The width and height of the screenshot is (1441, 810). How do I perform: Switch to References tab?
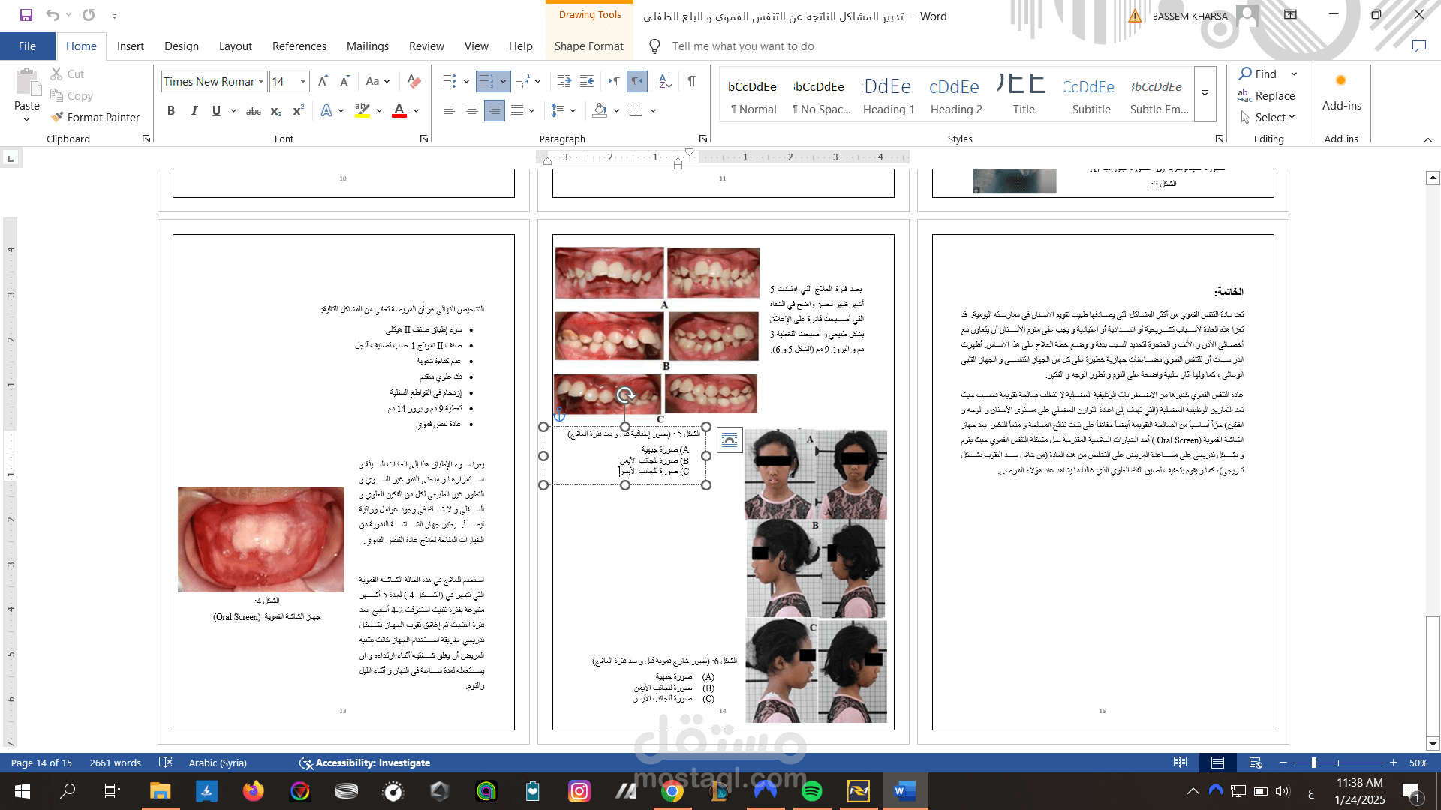(299, 46)
